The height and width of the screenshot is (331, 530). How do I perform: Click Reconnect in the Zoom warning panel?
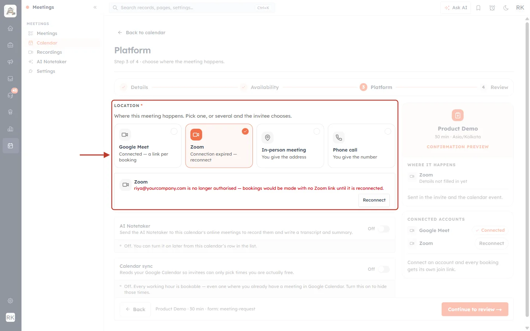374,200
